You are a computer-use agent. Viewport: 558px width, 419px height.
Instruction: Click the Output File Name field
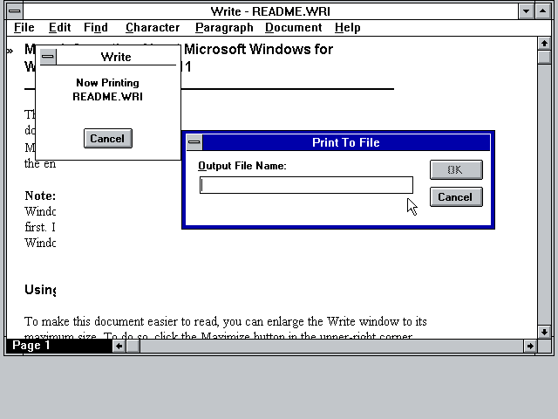306,185
